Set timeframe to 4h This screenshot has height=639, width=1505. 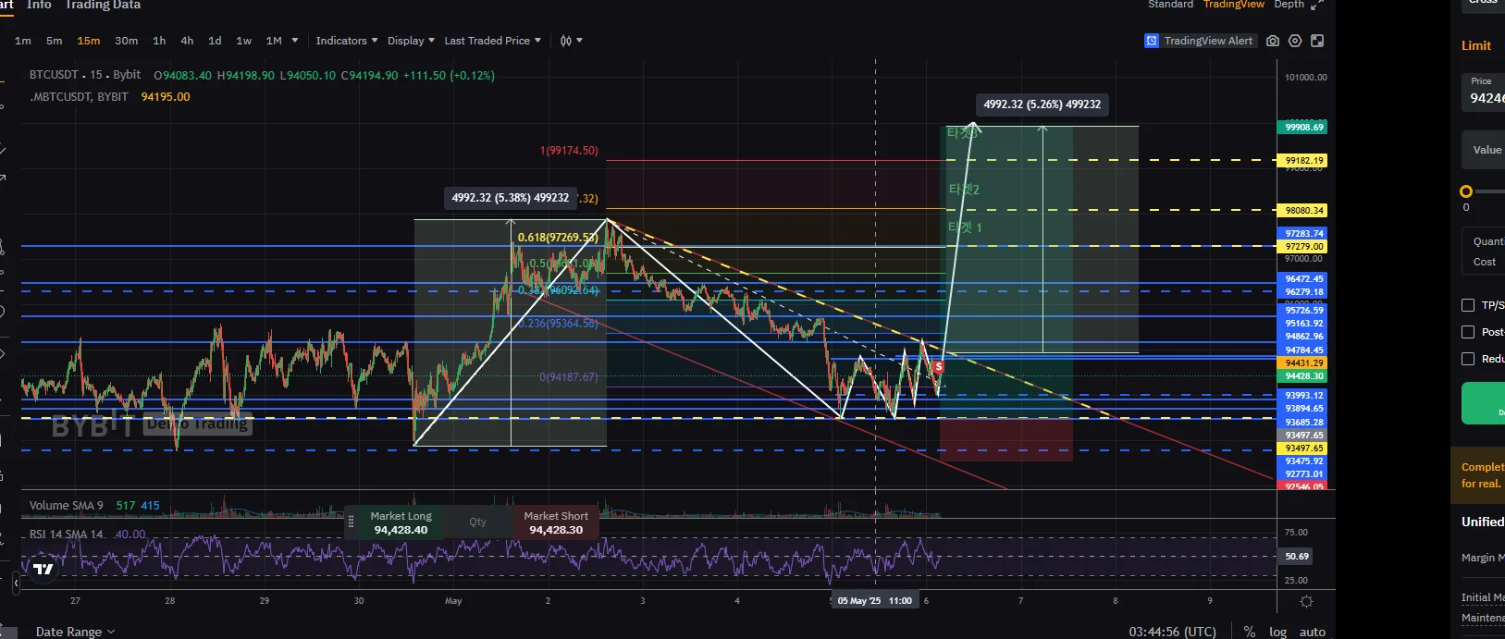coord(187,41)
